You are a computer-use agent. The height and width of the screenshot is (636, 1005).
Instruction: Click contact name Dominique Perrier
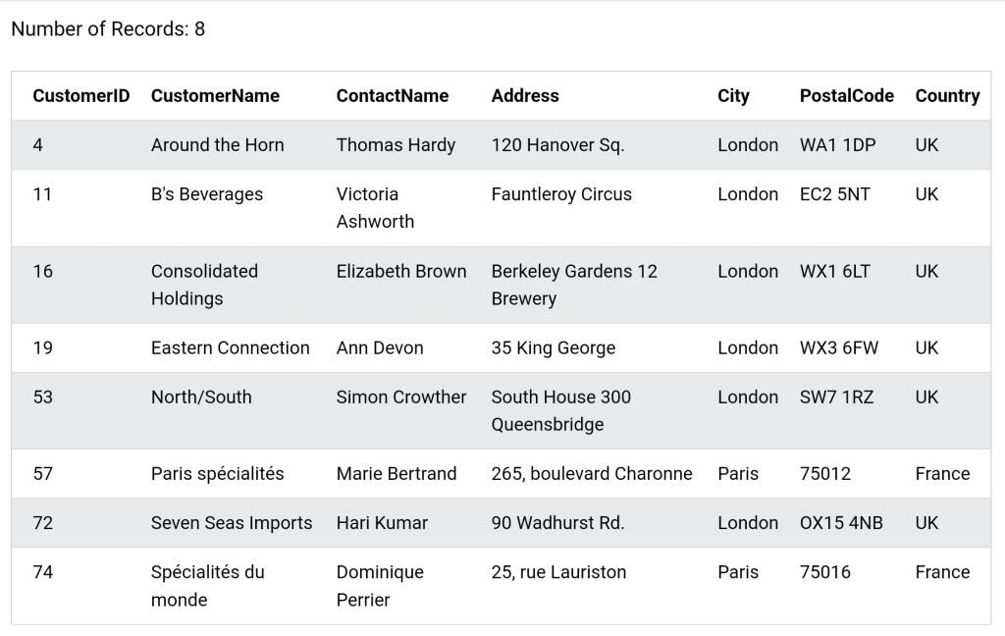(x=380, y=586)
